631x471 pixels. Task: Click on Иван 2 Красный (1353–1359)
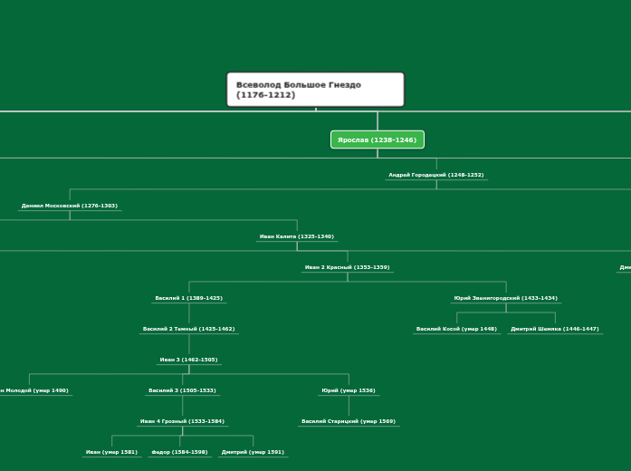click(347, 267)
